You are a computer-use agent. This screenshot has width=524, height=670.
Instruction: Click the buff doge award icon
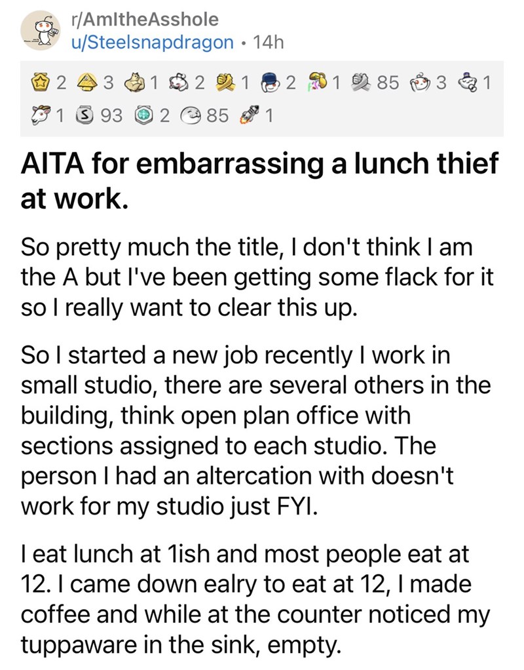pyautogui.click(x=136, y=83)
